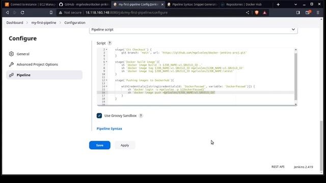The width and height of the screenshot is (326, 183).
Task: Click the Apply button
Action: [x=125, y=145]
